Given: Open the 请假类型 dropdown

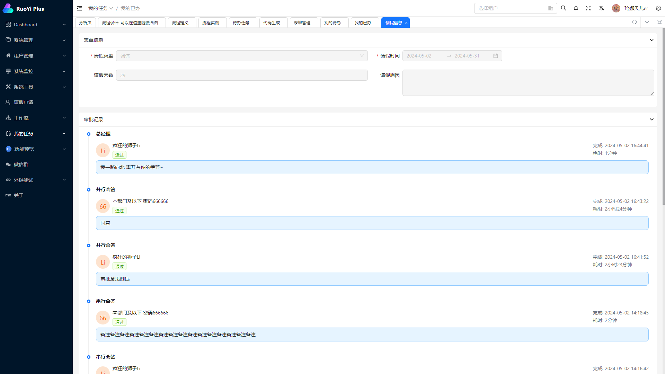Looking at the screenshot, I should pos(242,56).
